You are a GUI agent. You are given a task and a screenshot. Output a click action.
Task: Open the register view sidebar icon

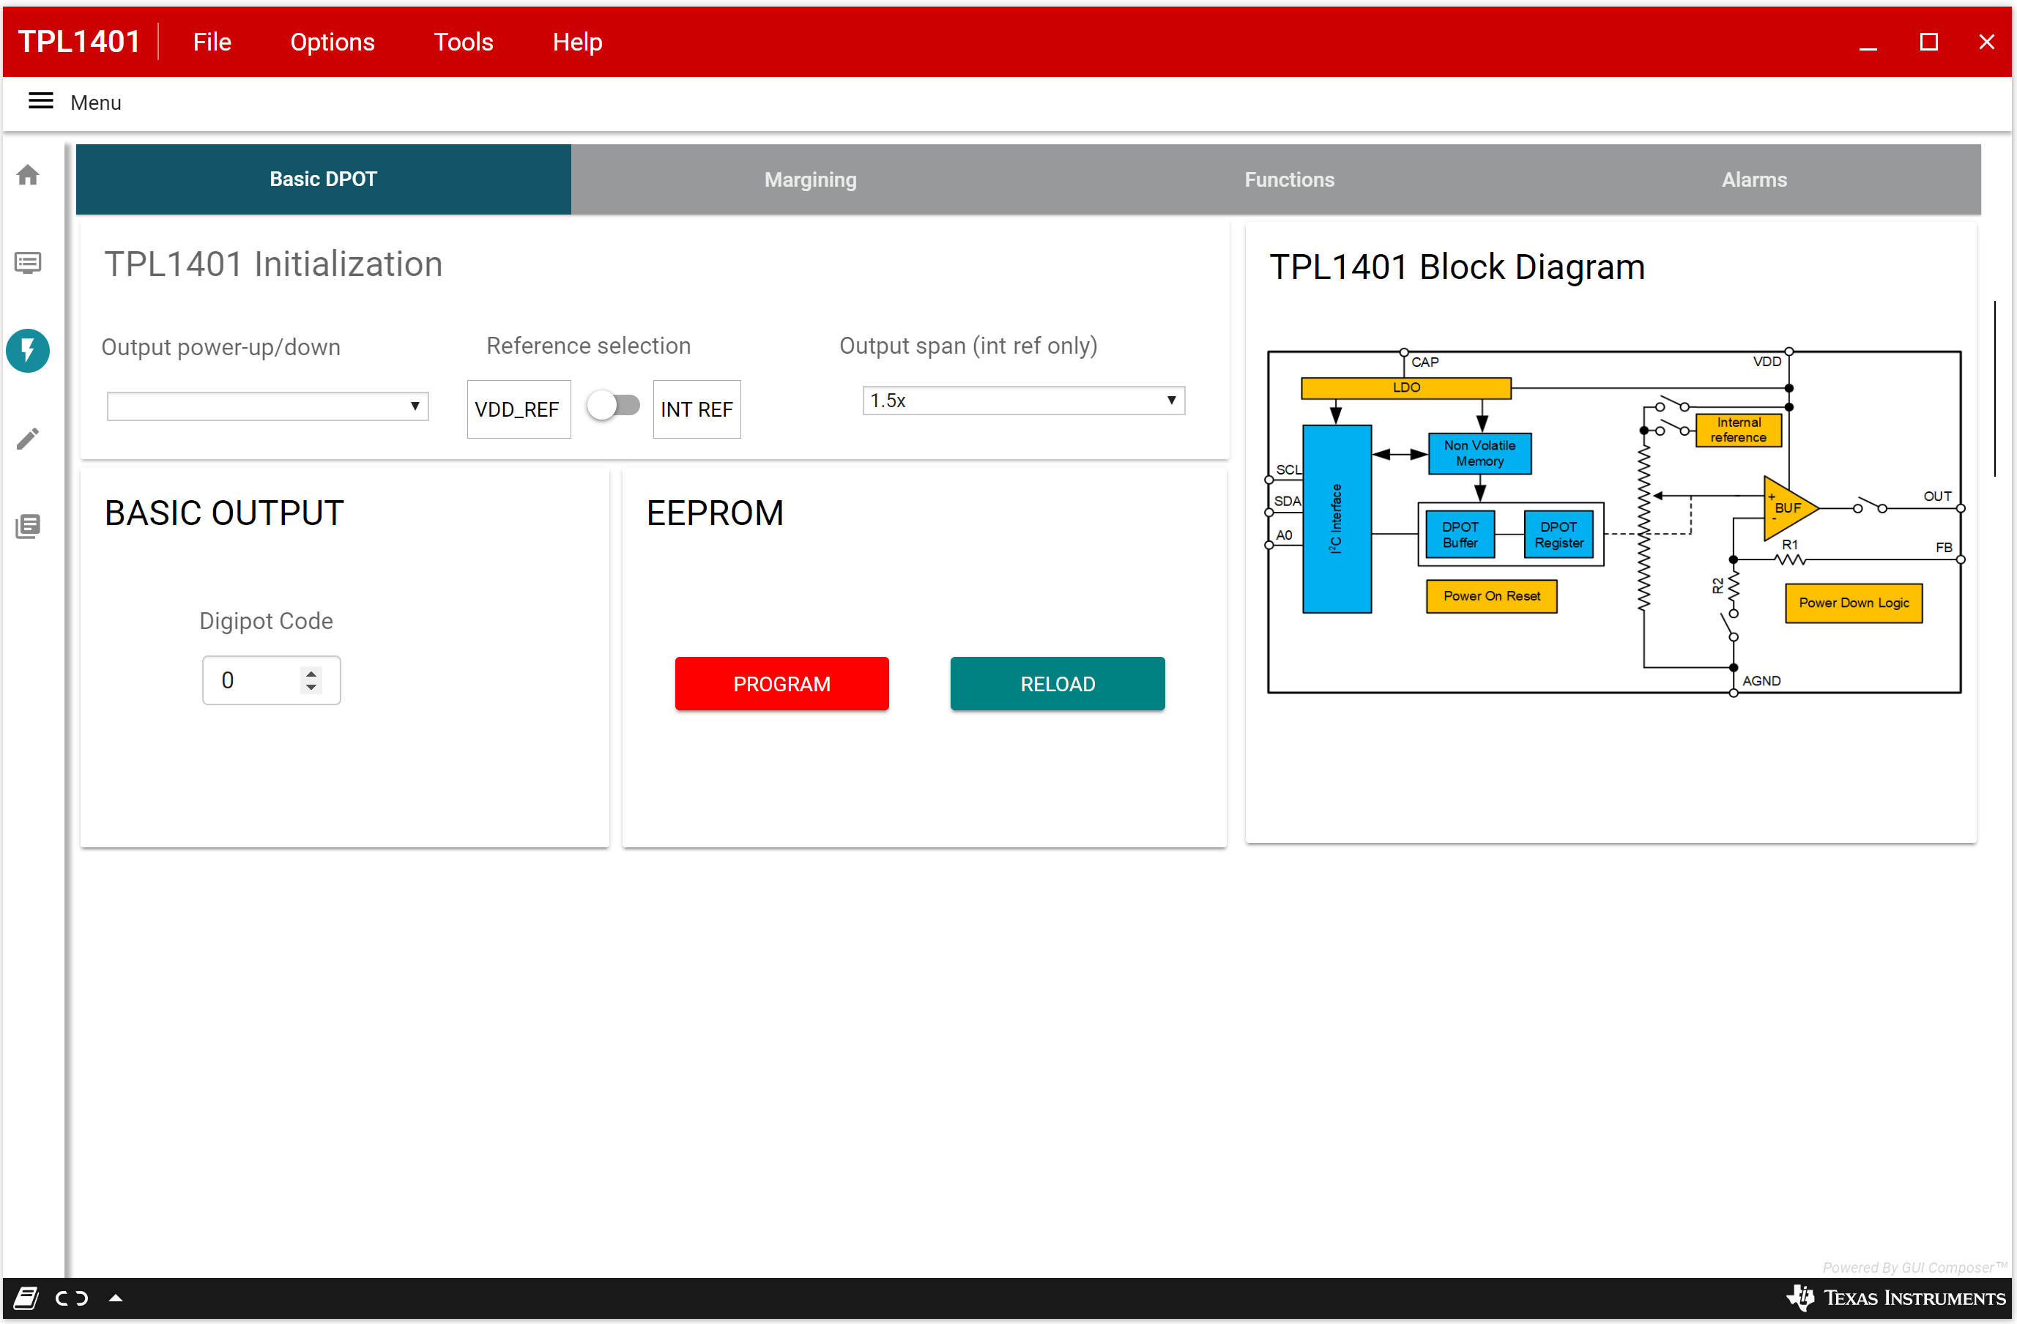click(28, 263)
